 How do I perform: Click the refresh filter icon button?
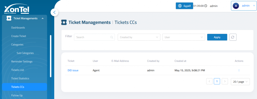coord(233,37)
